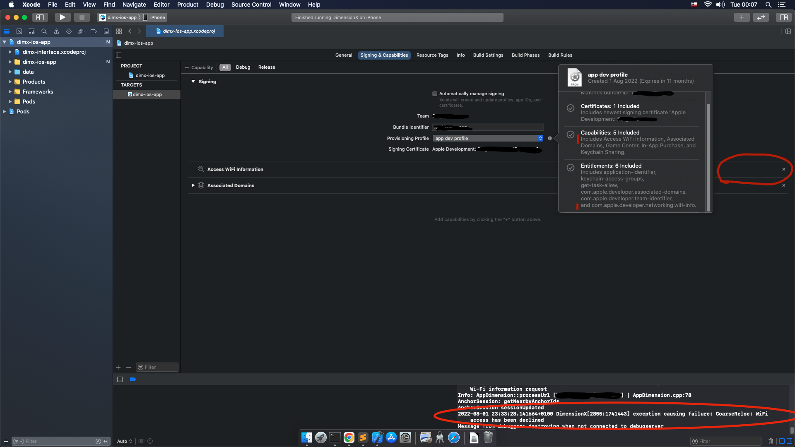Viewport: 795px width, 447px height.
Task: Show the console pane button
Action: click(x=789, y=441)
